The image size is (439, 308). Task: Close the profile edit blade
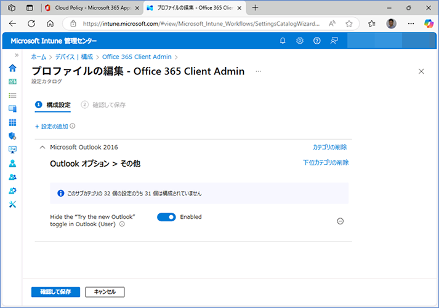click(x=421, y=71)
